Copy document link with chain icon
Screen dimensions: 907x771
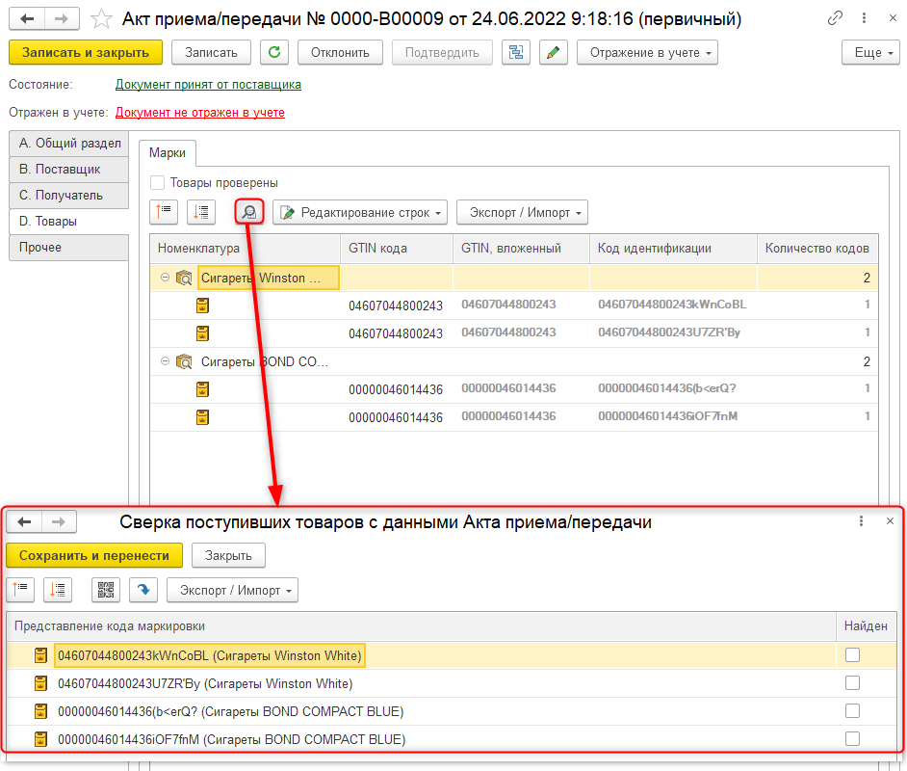(x=835, y=18)
